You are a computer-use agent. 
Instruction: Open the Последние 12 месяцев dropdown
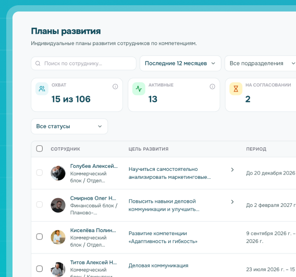coord(180,63)
